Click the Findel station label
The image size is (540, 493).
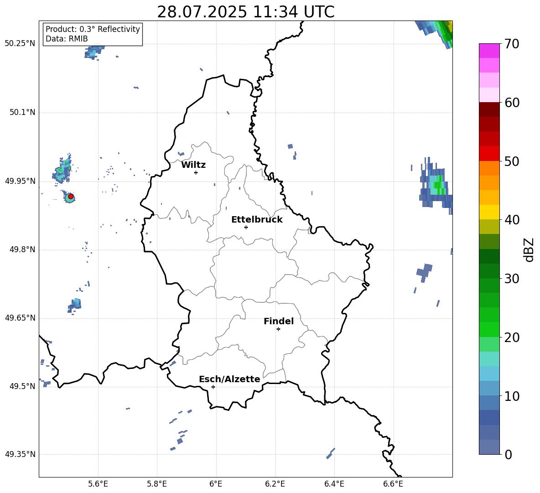tap(279, 321)
